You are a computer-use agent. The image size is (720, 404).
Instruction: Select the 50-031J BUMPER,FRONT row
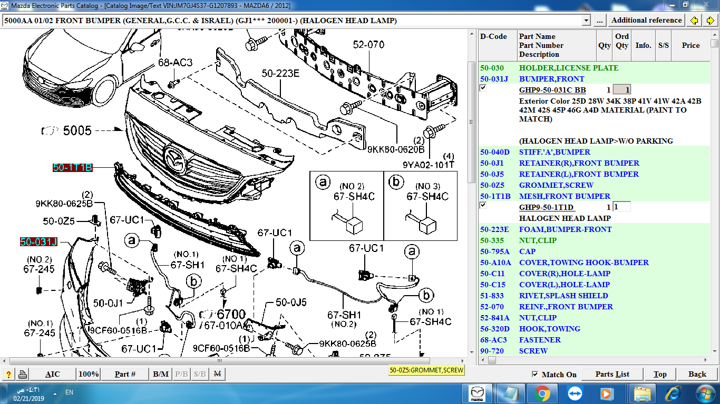point(593,79)
